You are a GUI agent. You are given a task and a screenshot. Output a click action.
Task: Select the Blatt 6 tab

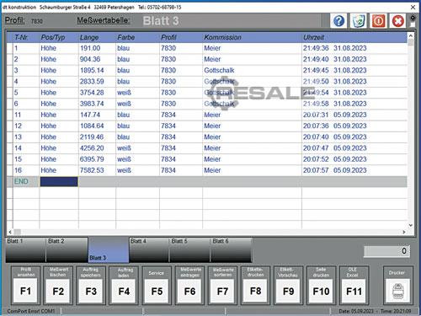click(x=232, y=249)
